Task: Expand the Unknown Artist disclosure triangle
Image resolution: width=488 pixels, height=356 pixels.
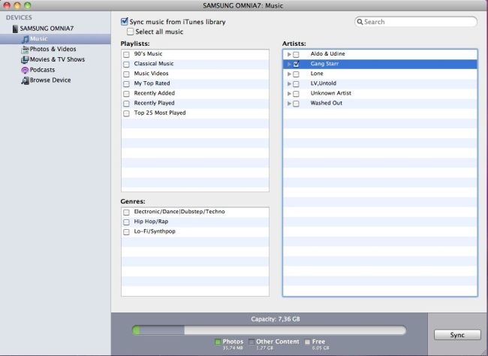Action: (289, 94)
